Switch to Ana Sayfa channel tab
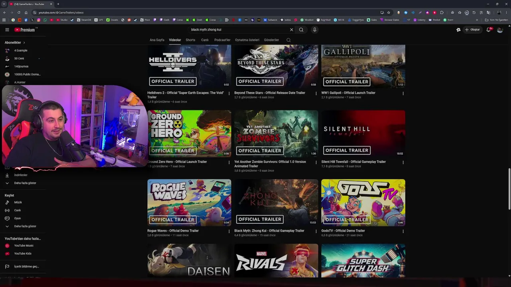511x287 pixels. point(157,40)
